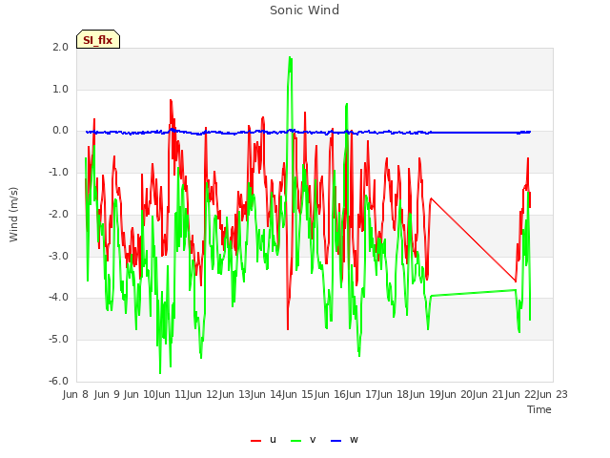Image resolution: width=610 pixels, height=458 pixels.
Task: Click the -1.0 y-axis tick label
Action: coord(58,172)
